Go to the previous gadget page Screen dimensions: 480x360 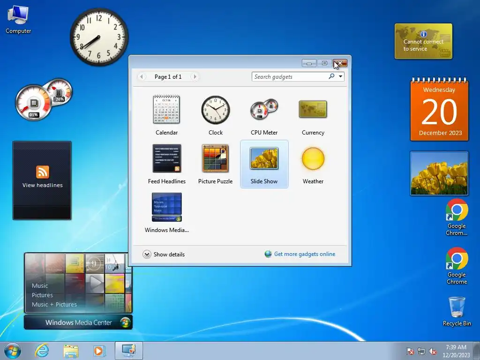[142, 76]
